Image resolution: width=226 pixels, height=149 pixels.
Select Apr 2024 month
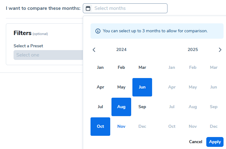(100, 87)
